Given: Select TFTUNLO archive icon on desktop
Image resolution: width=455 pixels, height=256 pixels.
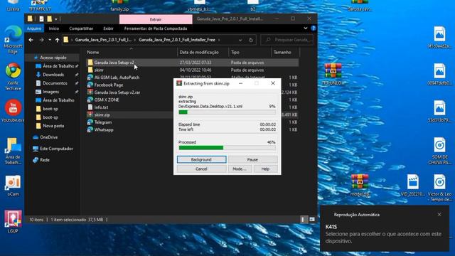Looking at the screenshot, I should click(333, 74).
